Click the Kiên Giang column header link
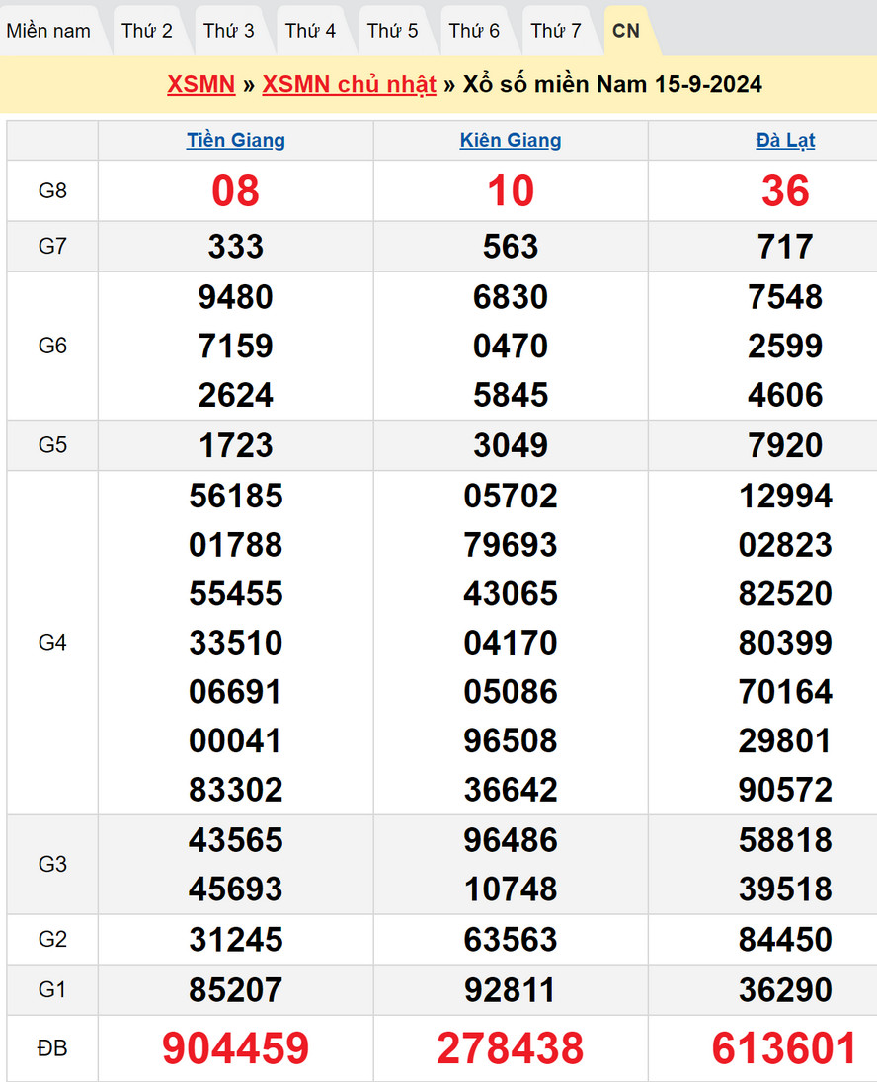Viewport: 877px width, 1082px height. (511, 140)
